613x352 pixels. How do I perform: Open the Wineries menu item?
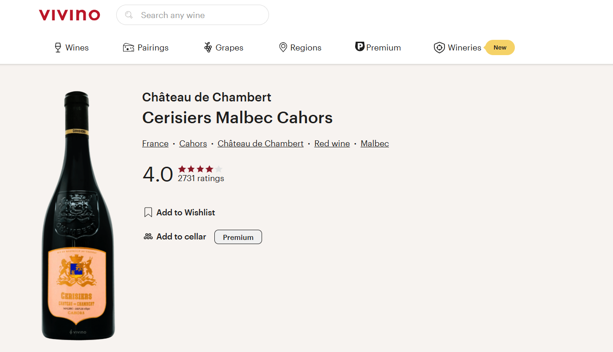point(464,48)
